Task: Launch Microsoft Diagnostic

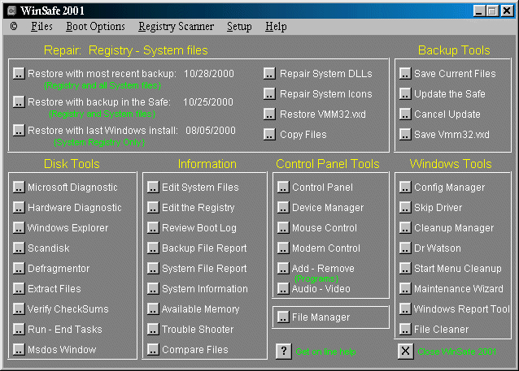Action: point(20,187)
